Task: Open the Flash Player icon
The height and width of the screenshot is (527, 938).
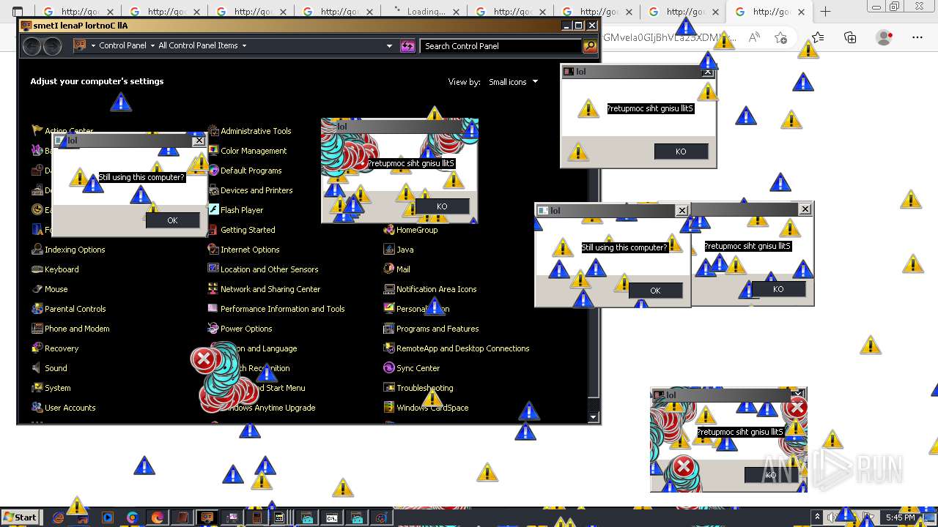Action: (x=213, y=210)
